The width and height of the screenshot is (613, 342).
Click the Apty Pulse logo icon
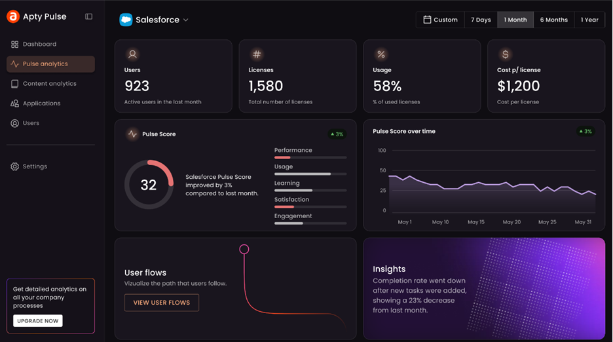click(13, 16)
